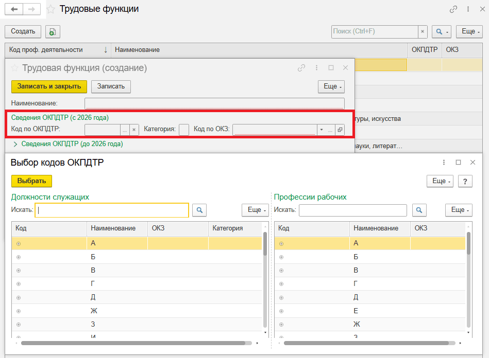Clear the Код по ОКПДТР field
Image resolution: width=489 pixels, height=358 pixels.
(134, 130)
